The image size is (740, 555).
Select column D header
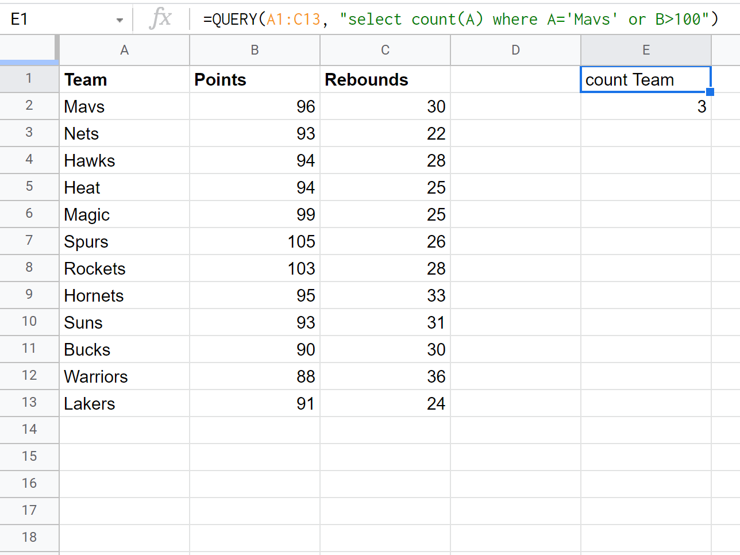[x=515, y=51]
